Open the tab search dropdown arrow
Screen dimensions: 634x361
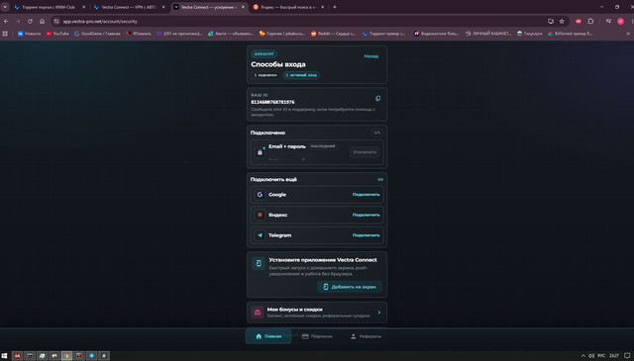pos(5,7)
